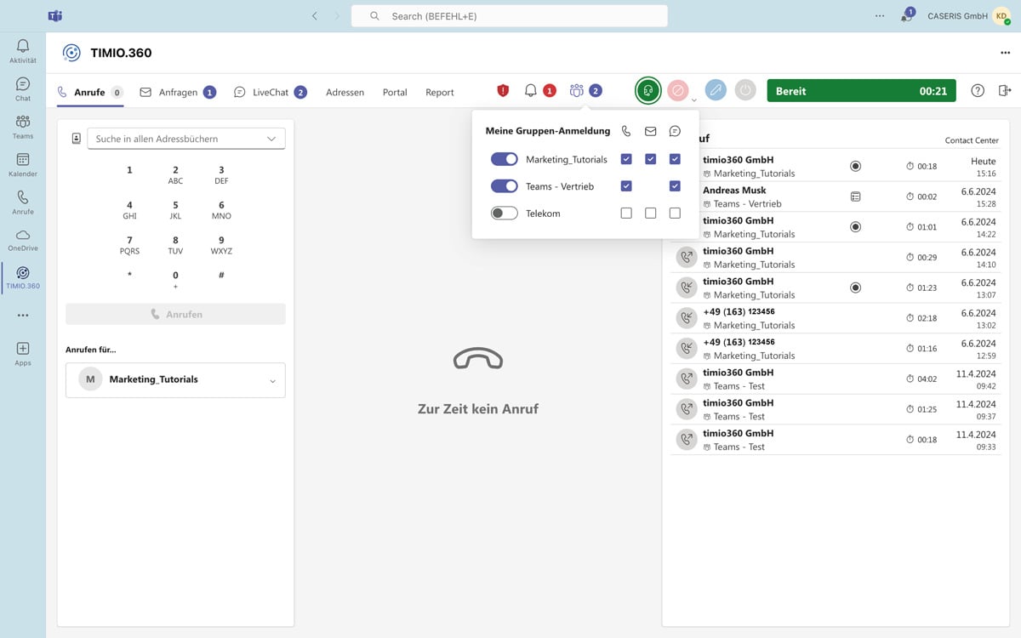The image size is (1021, 638).
Task: Switch to Anrufe tab
Action: click(90, 92)
